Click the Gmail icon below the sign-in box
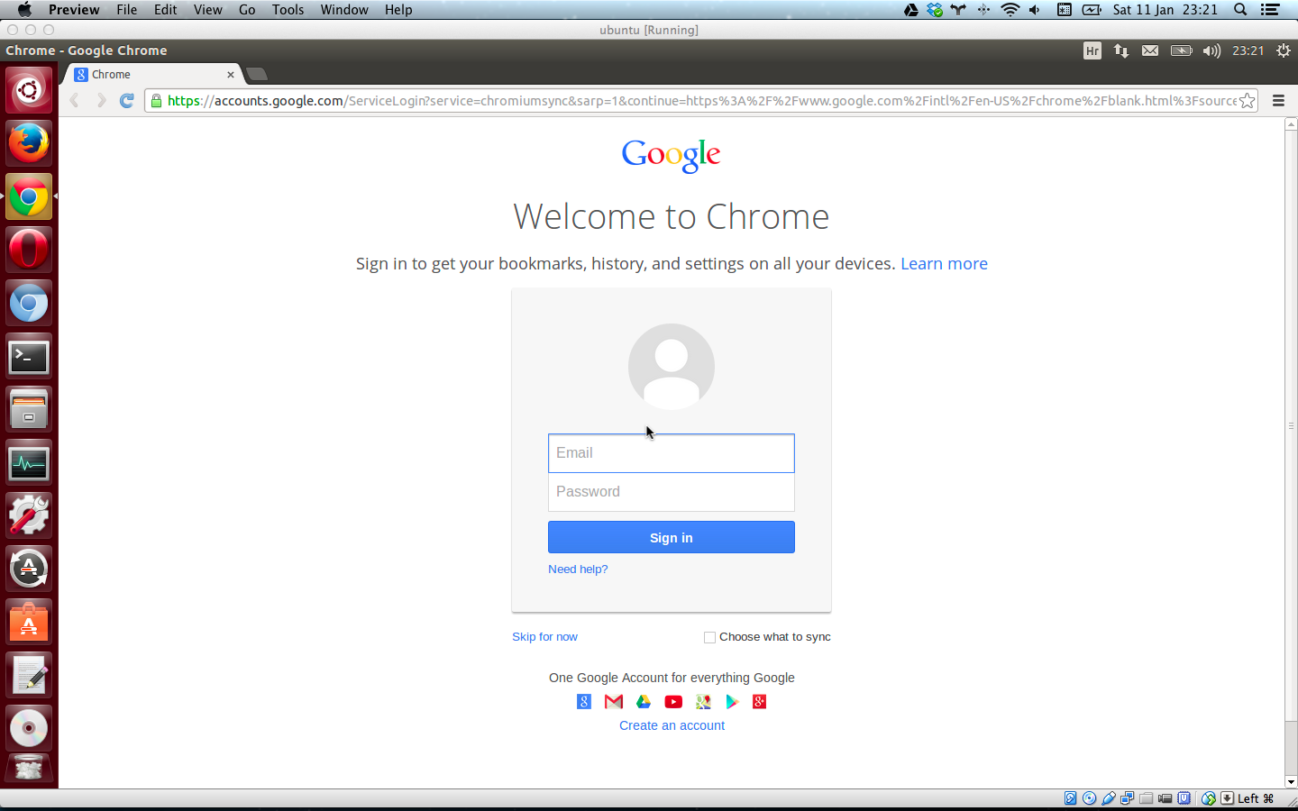1298x811 pixels. pos(614,702)
